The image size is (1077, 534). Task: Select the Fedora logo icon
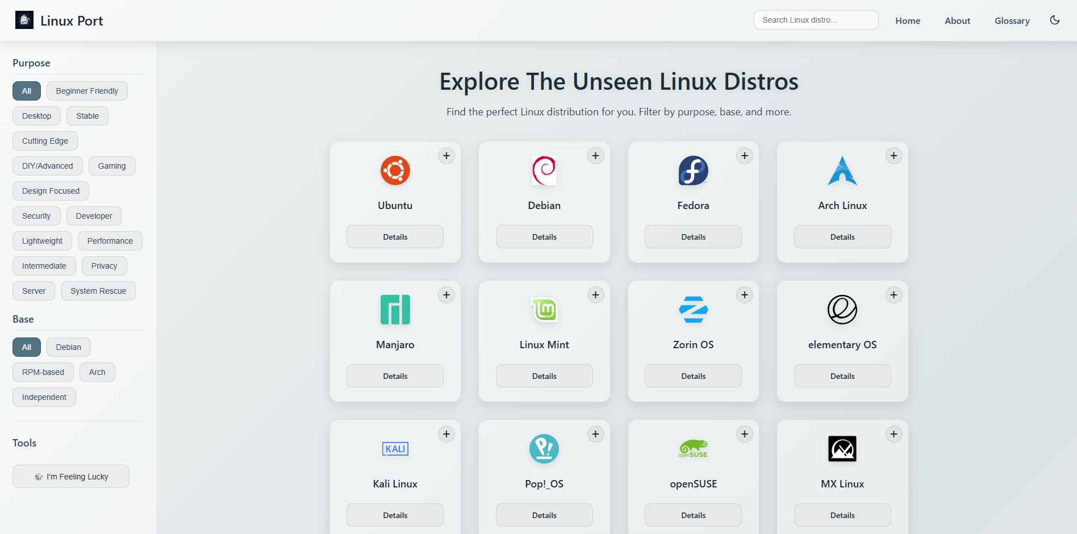pos(693,170)
